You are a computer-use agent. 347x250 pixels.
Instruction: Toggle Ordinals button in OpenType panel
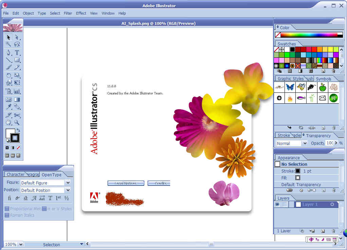click(x=58, y=198)
